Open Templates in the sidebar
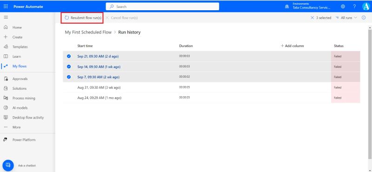The height and width of the screenshot is (172, 372). 20,47
